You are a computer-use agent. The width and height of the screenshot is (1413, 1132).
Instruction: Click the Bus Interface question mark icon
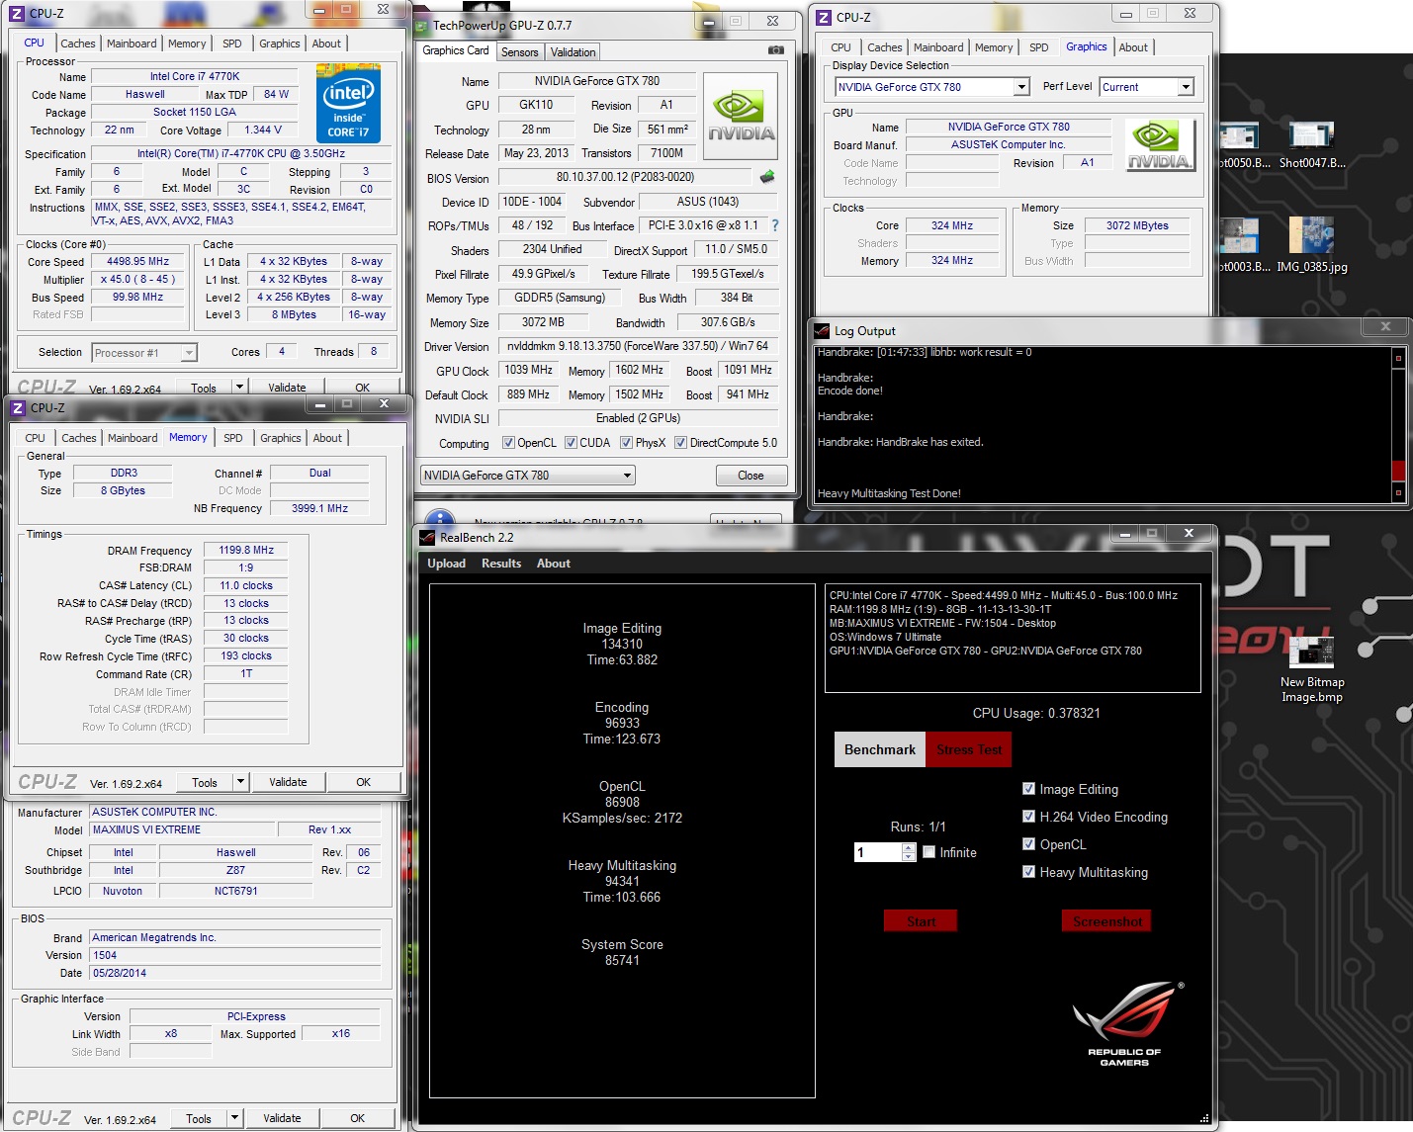[x=775, y=225]
